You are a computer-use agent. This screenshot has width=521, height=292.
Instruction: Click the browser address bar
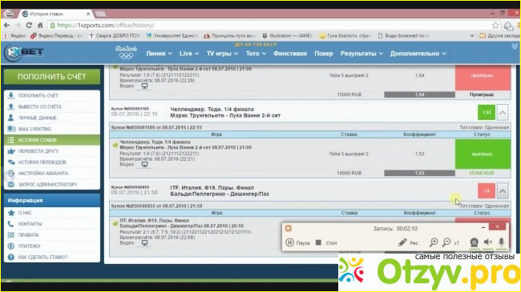(269, 26)
